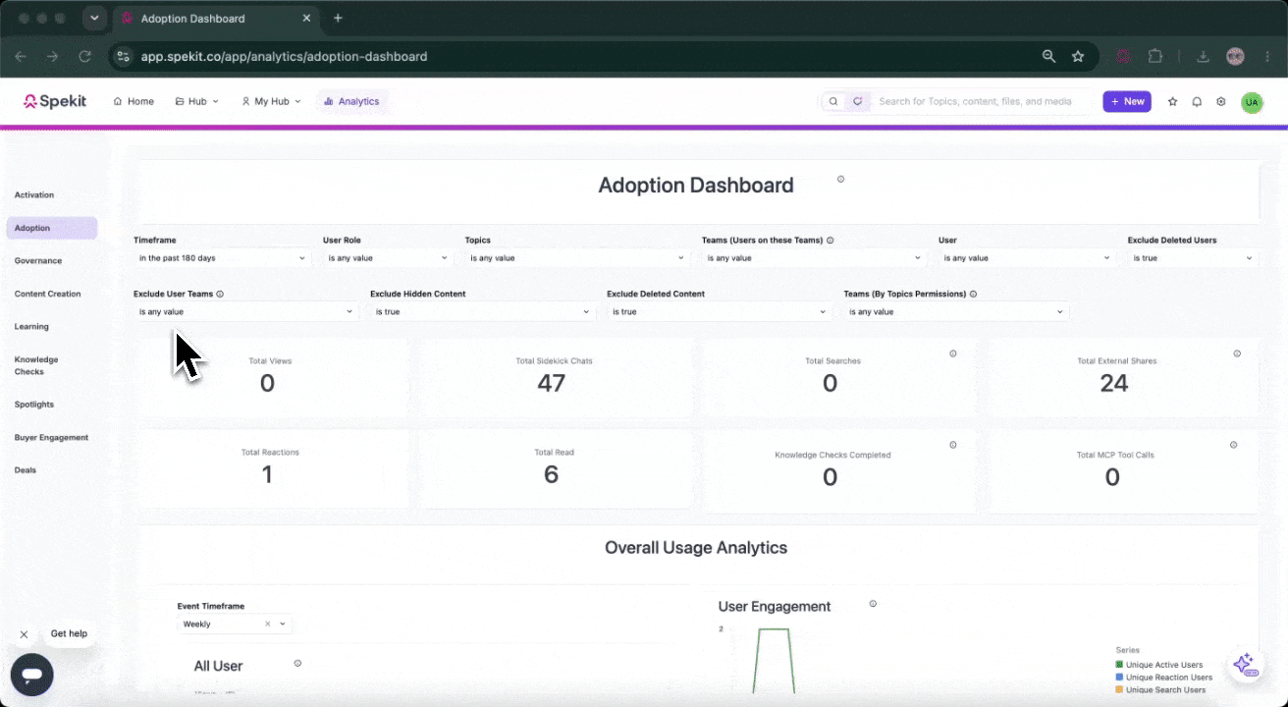Click info icon beside Exclude User Teams
1288x707 pixels.
tap(220, 294)
